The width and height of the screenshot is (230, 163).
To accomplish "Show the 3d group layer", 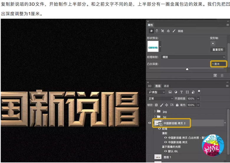I will pyautogui.click(x=149, y=117).
